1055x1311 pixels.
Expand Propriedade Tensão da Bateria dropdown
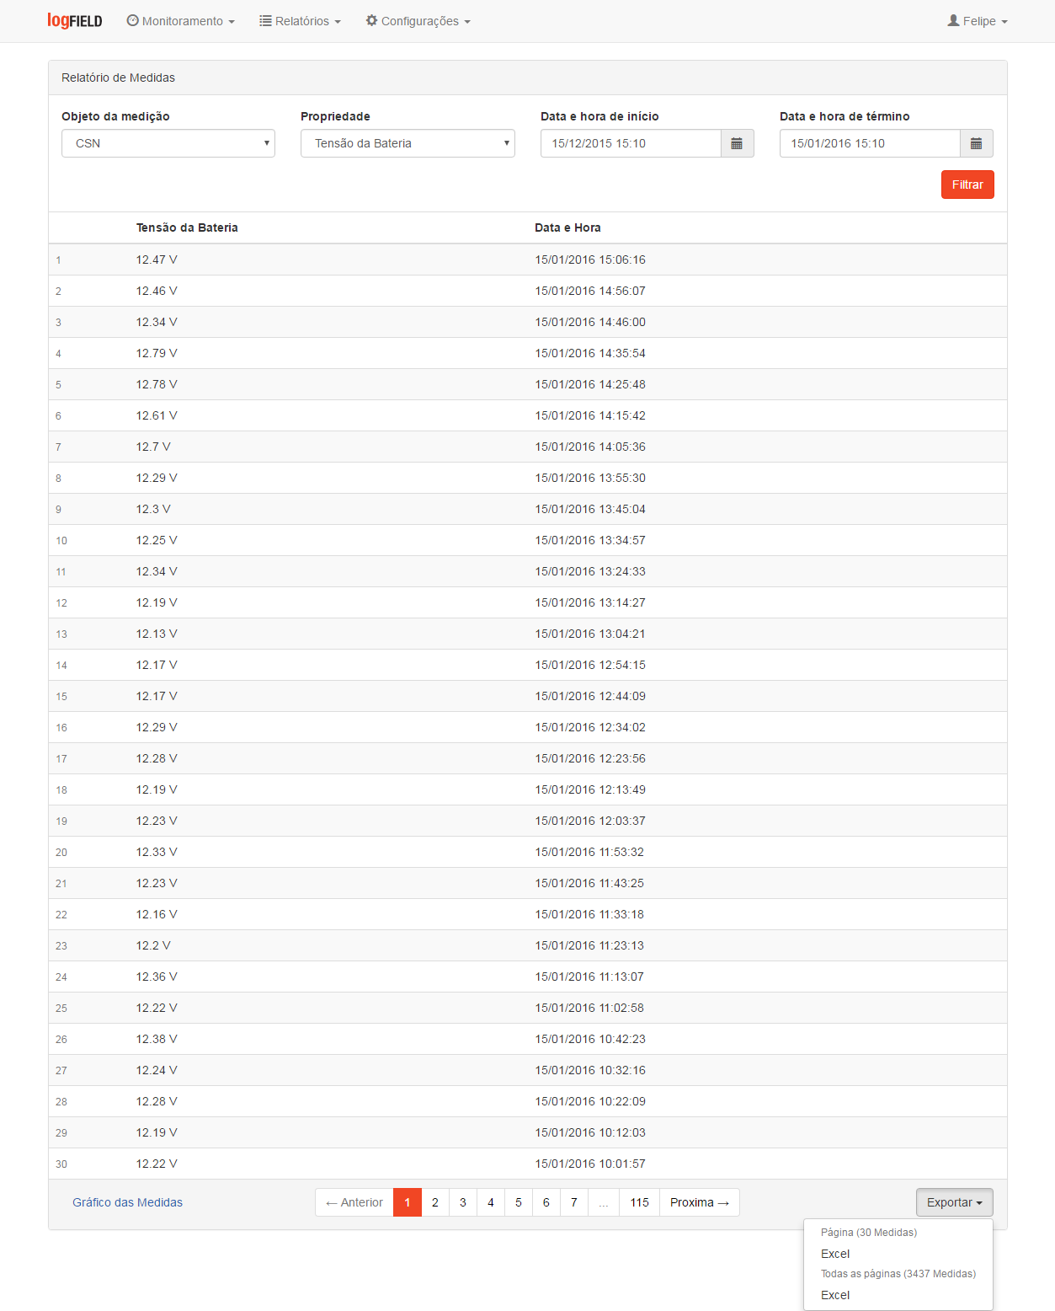click(408, 143)
